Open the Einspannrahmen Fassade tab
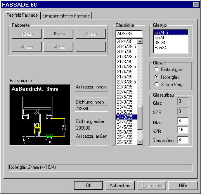The image size is (201, 194). click(x=66, y=16)
